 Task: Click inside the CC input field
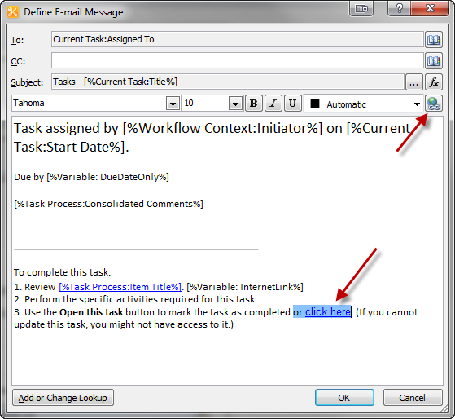click(238, 60)
